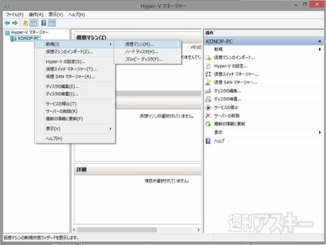Open the 操作(A) menu

[36, 14]
